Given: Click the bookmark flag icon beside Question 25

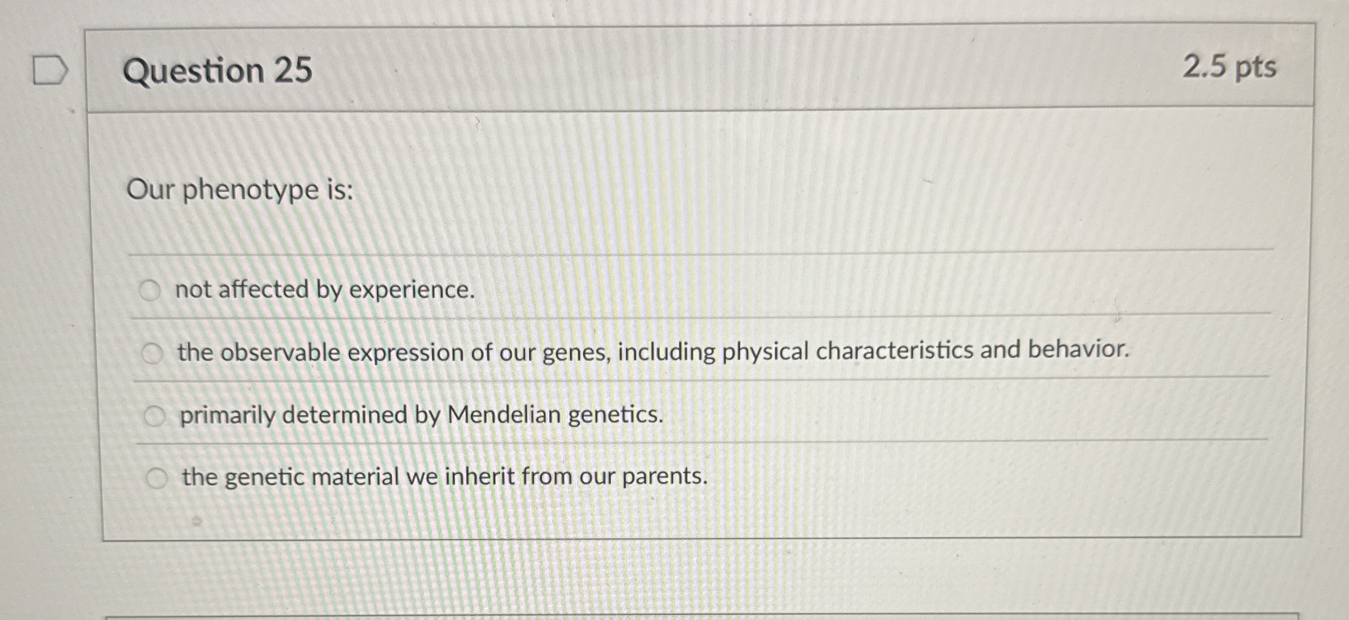Looking at the screenshot, I should [51, 69].
